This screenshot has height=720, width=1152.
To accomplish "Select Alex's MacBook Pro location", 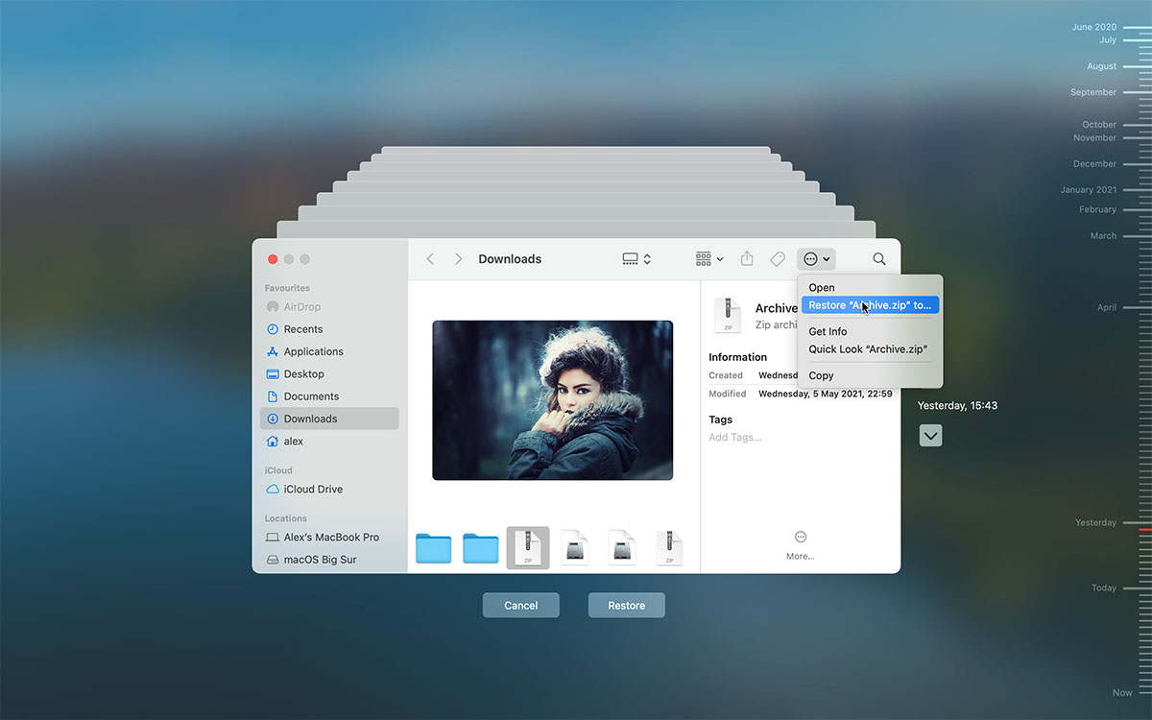I will [329, 538].
